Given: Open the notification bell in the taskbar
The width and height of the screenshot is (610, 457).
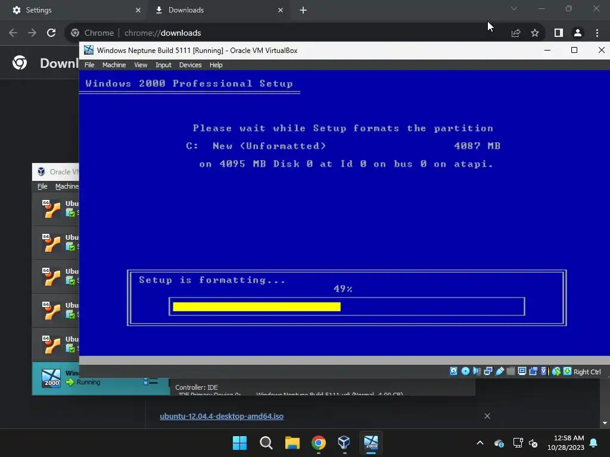Looking at the screenshot, I should tap(594, 443).
